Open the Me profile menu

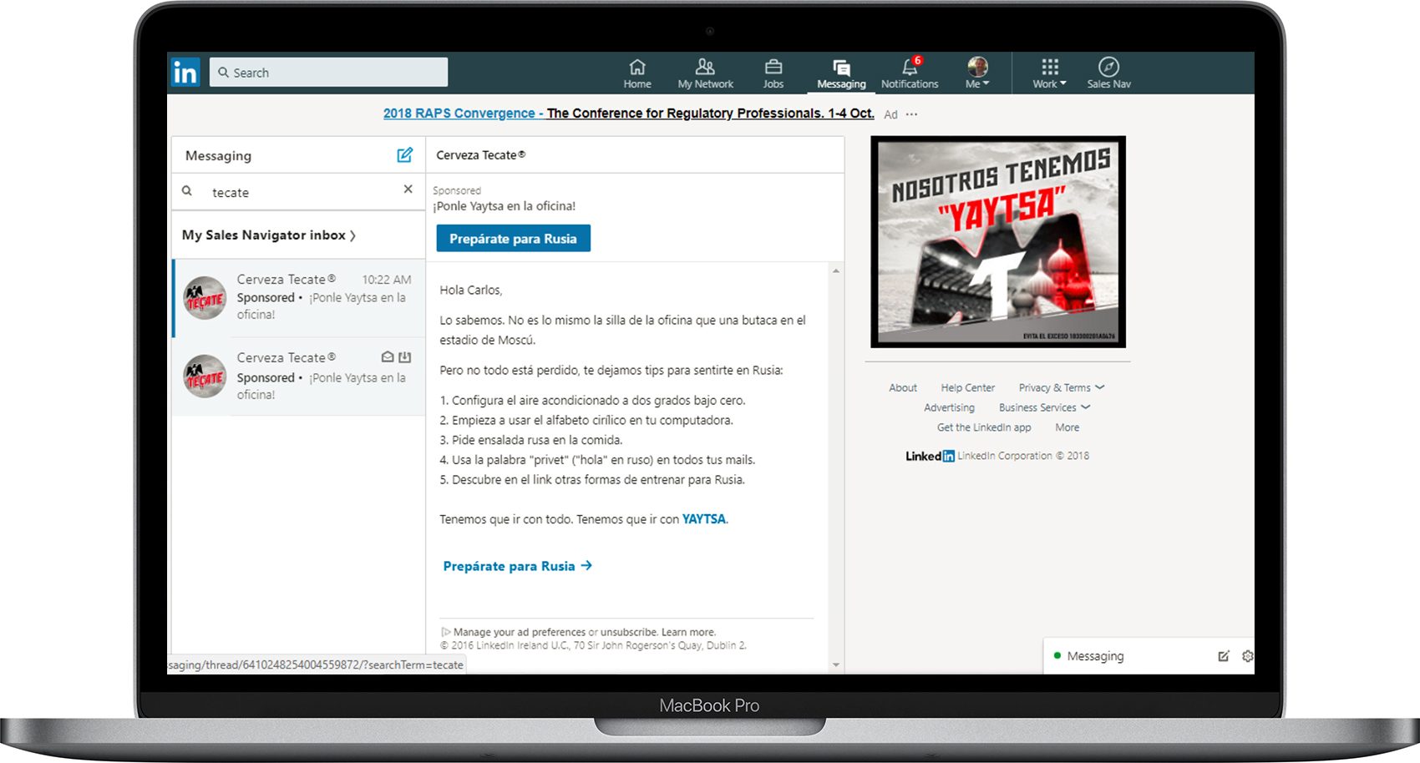(x=977, y=73)
